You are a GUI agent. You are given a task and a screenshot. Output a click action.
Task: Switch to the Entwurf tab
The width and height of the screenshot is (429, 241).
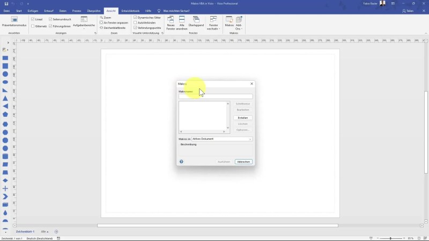(49, 11)
